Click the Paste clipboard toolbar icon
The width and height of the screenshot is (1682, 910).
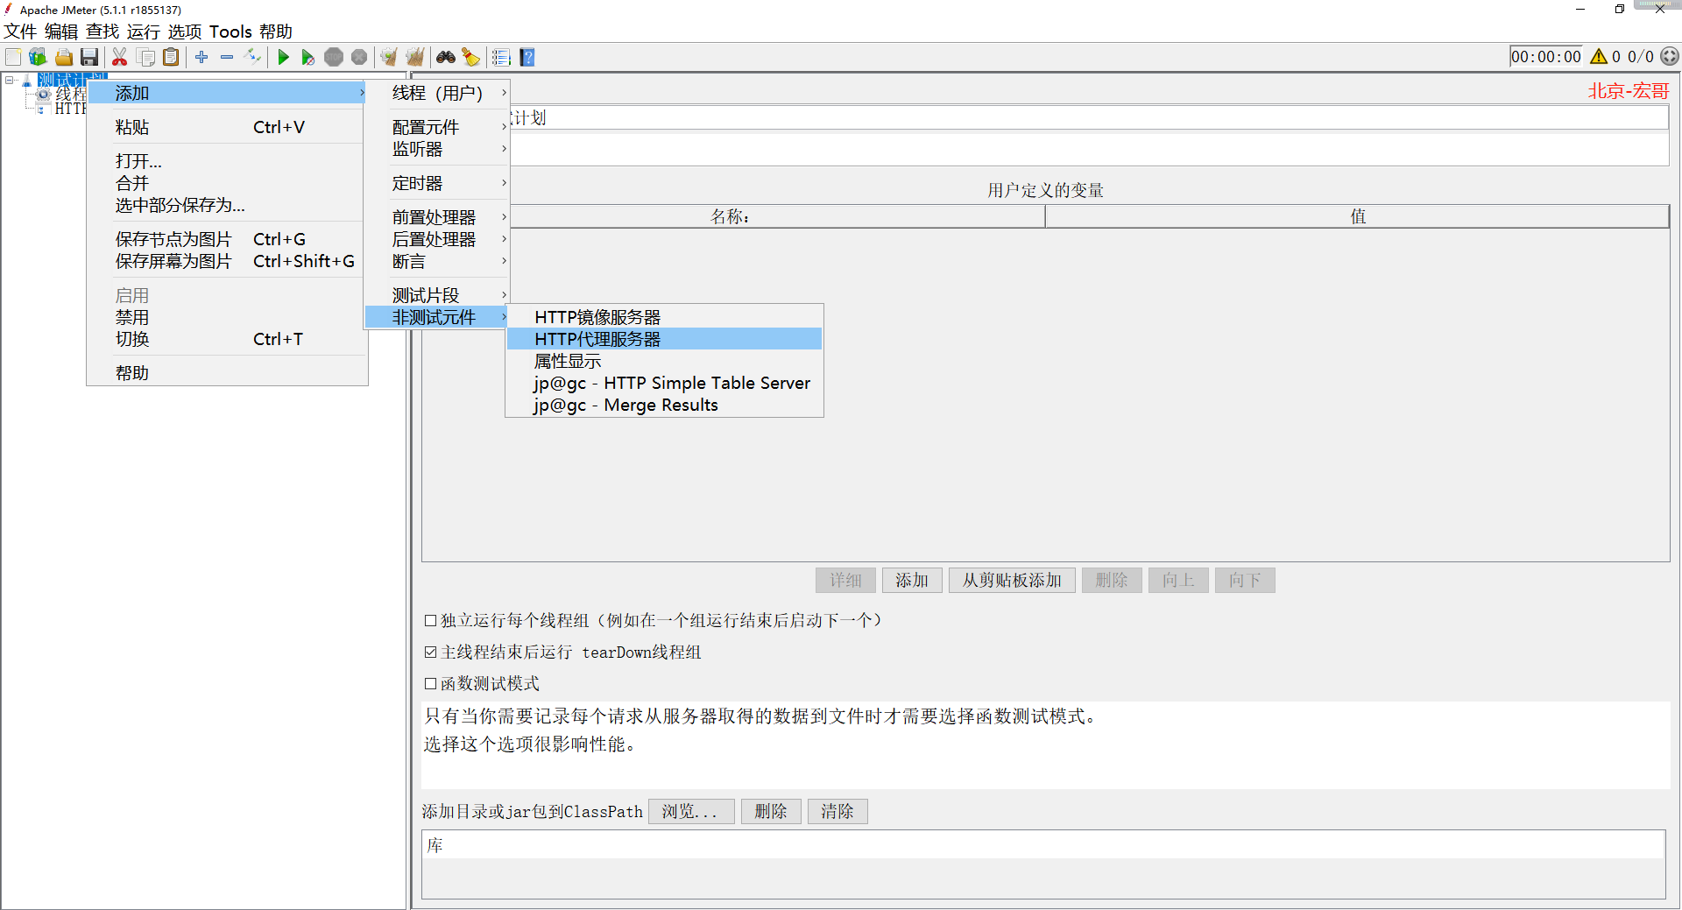pyautogui.click(x=172, y=57)
